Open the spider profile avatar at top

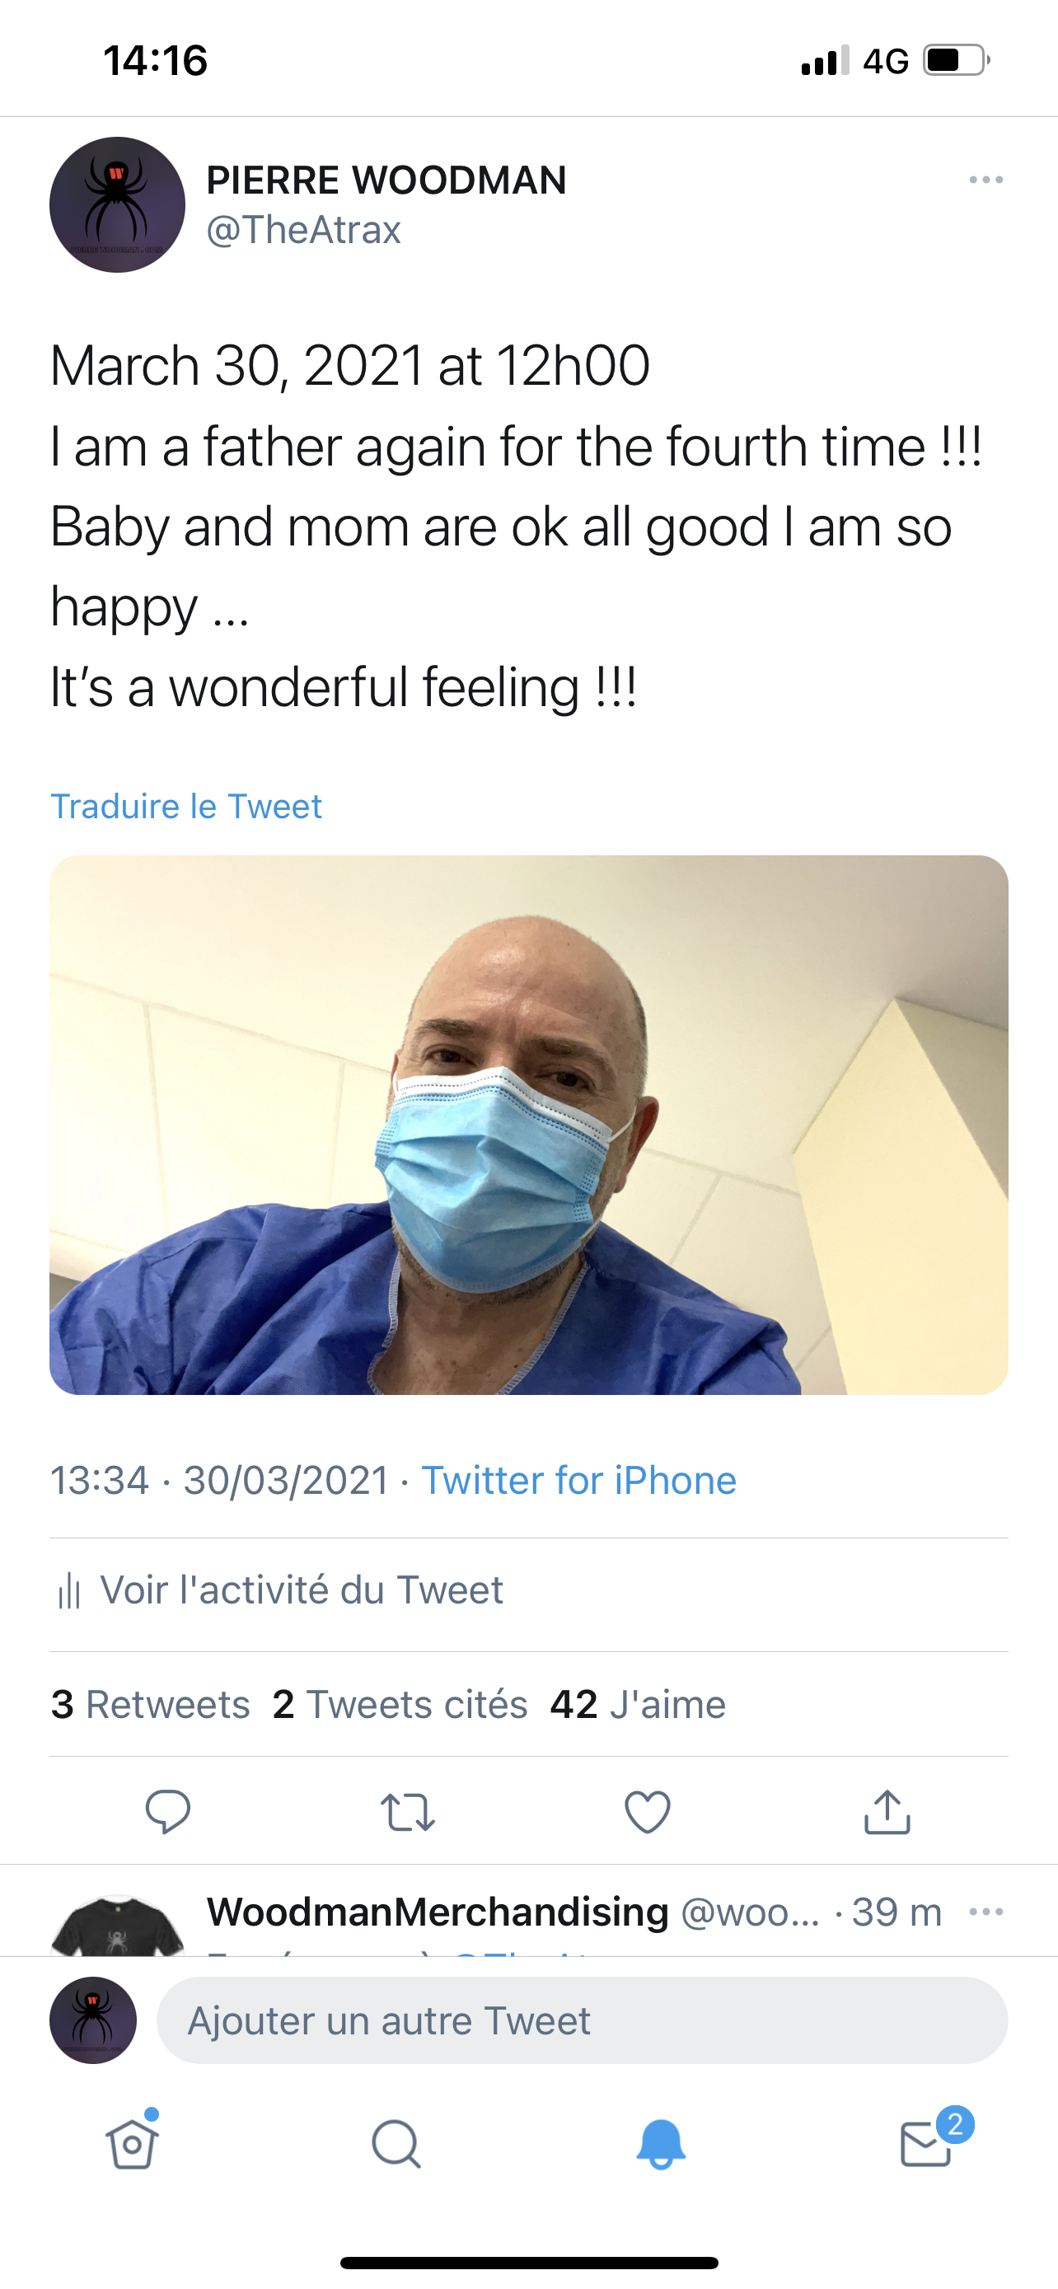(x=117, y=204)
